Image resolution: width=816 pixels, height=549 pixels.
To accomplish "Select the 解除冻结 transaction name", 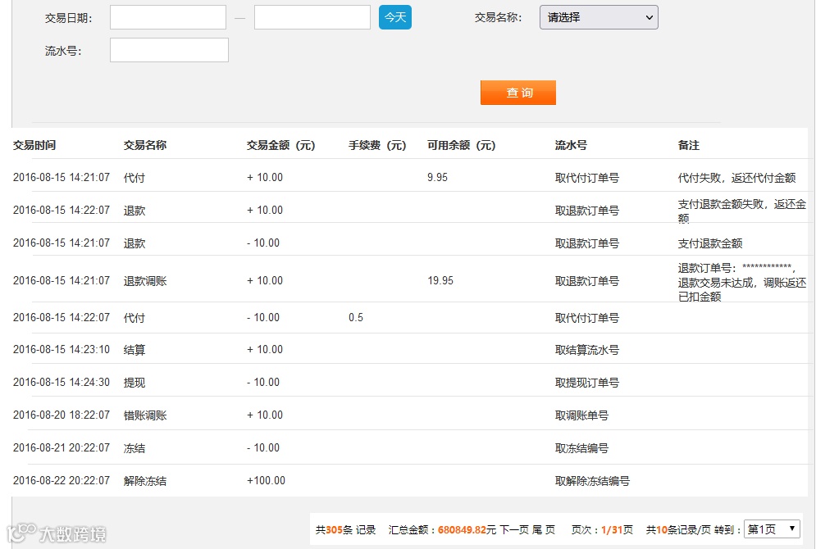I will click(x=144, y=481).
